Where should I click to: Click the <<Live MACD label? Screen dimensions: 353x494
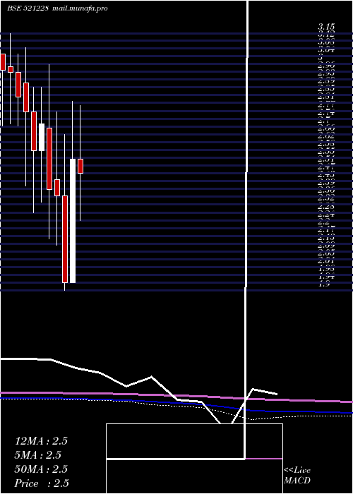297,476
